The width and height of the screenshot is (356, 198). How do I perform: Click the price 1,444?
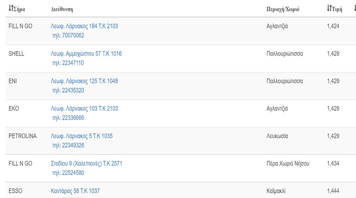(333, 191)
